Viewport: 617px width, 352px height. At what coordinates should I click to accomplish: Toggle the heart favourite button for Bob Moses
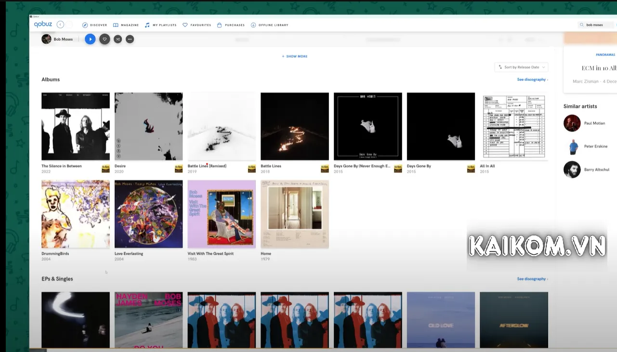coord(105,39)
